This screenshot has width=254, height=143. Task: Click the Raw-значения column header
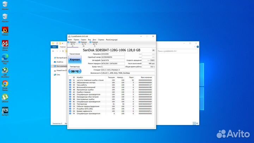click(146, 77)
